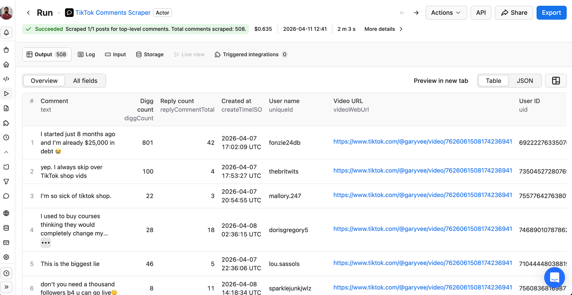Open video URL link in lou.sassols row

[x=423, y=263]
